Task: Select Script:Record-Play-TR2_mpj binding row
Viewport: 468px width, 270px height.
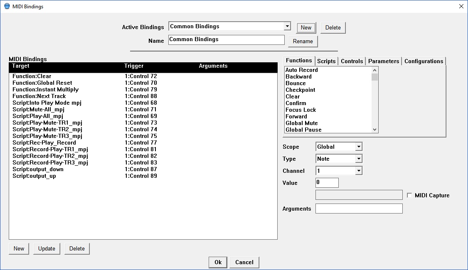Action: coord(143,156)
